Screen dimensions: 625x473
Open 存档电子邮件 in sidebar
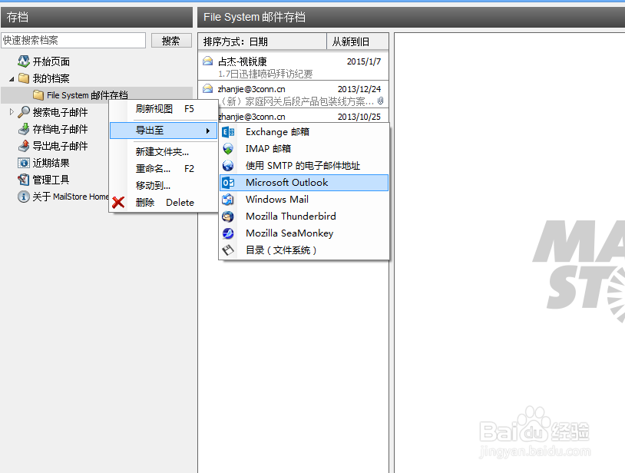60,129
